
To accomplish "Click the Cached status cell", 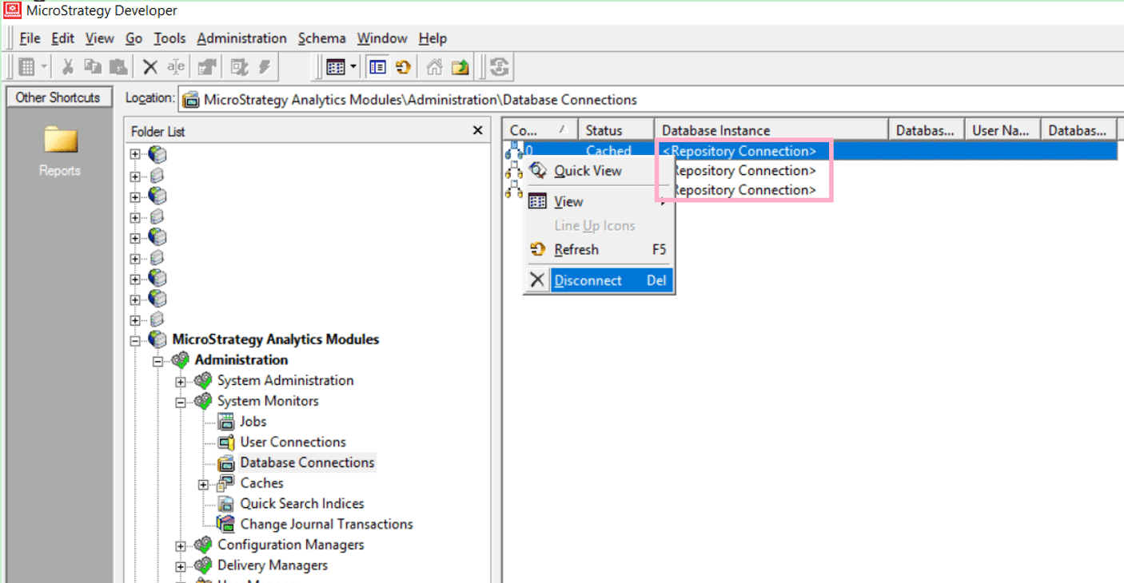I will [x=608, y=151].
